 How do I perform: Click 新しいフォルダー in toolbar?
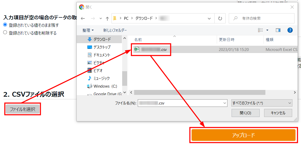(115, 30)
